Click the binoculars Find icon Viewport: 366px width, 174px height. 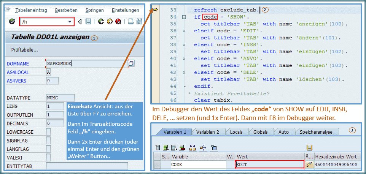pos(139,22)
